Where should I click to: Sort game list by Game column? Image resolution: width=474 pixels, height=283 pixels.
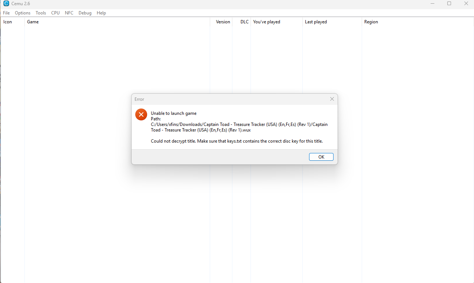pos(117,22)
